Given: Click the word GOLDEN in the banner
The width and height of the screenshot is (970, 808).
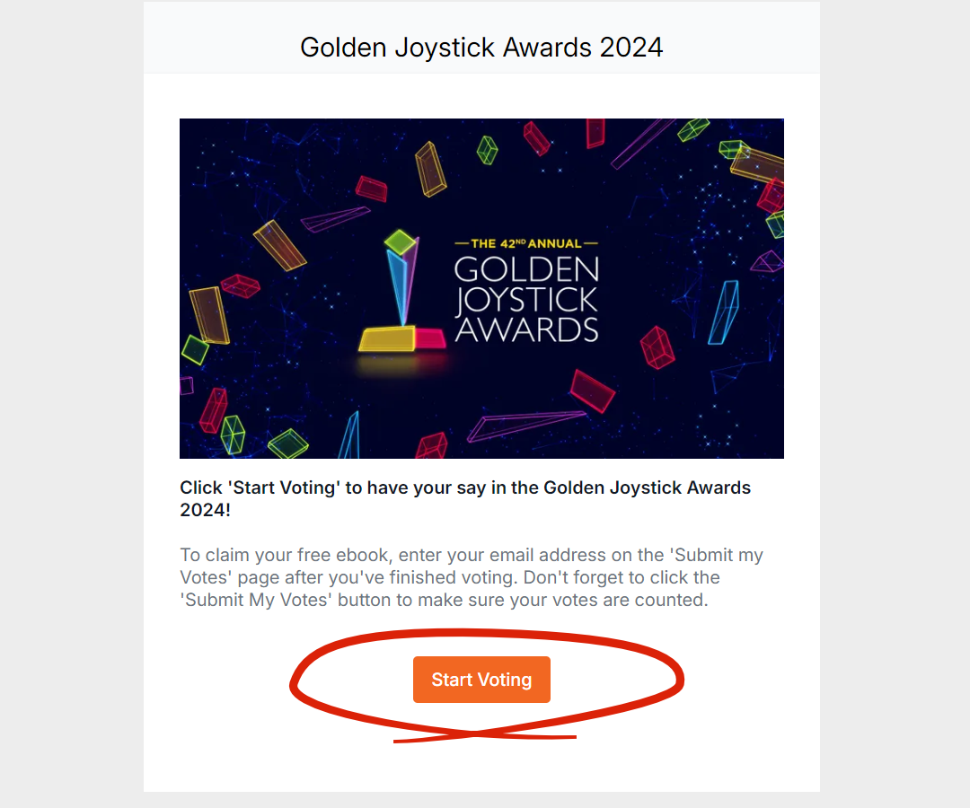Looking at the screenshot, I should [526, 269].
